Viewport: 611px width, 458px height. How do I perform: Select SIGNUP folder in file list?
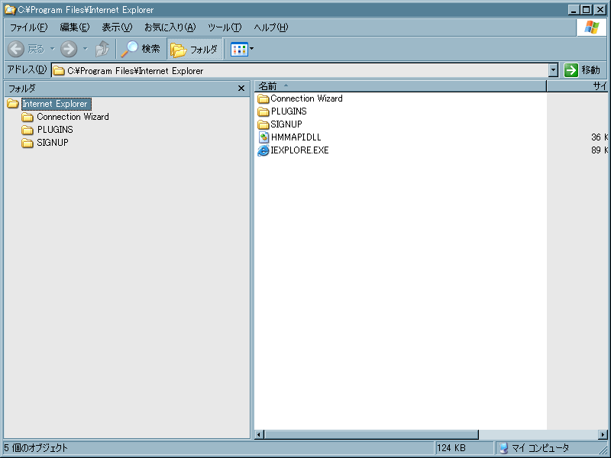(x=286, y=124)
